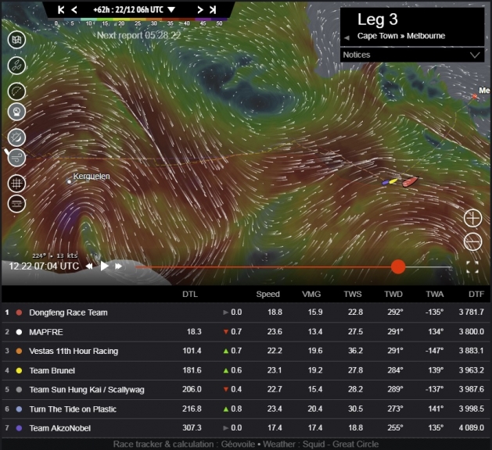Go to previous leg arrow

point(347,37)
